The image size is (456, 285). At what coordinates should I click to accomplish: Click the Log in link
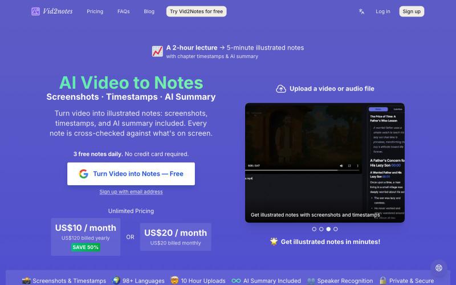[382, 11]
